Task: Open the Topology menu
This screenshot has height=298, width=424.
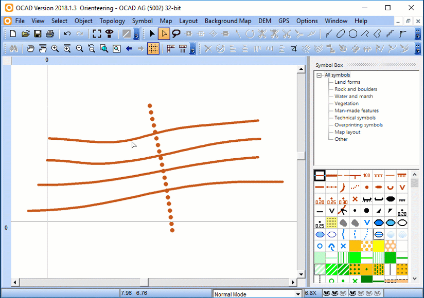Action: click(112, 21)
